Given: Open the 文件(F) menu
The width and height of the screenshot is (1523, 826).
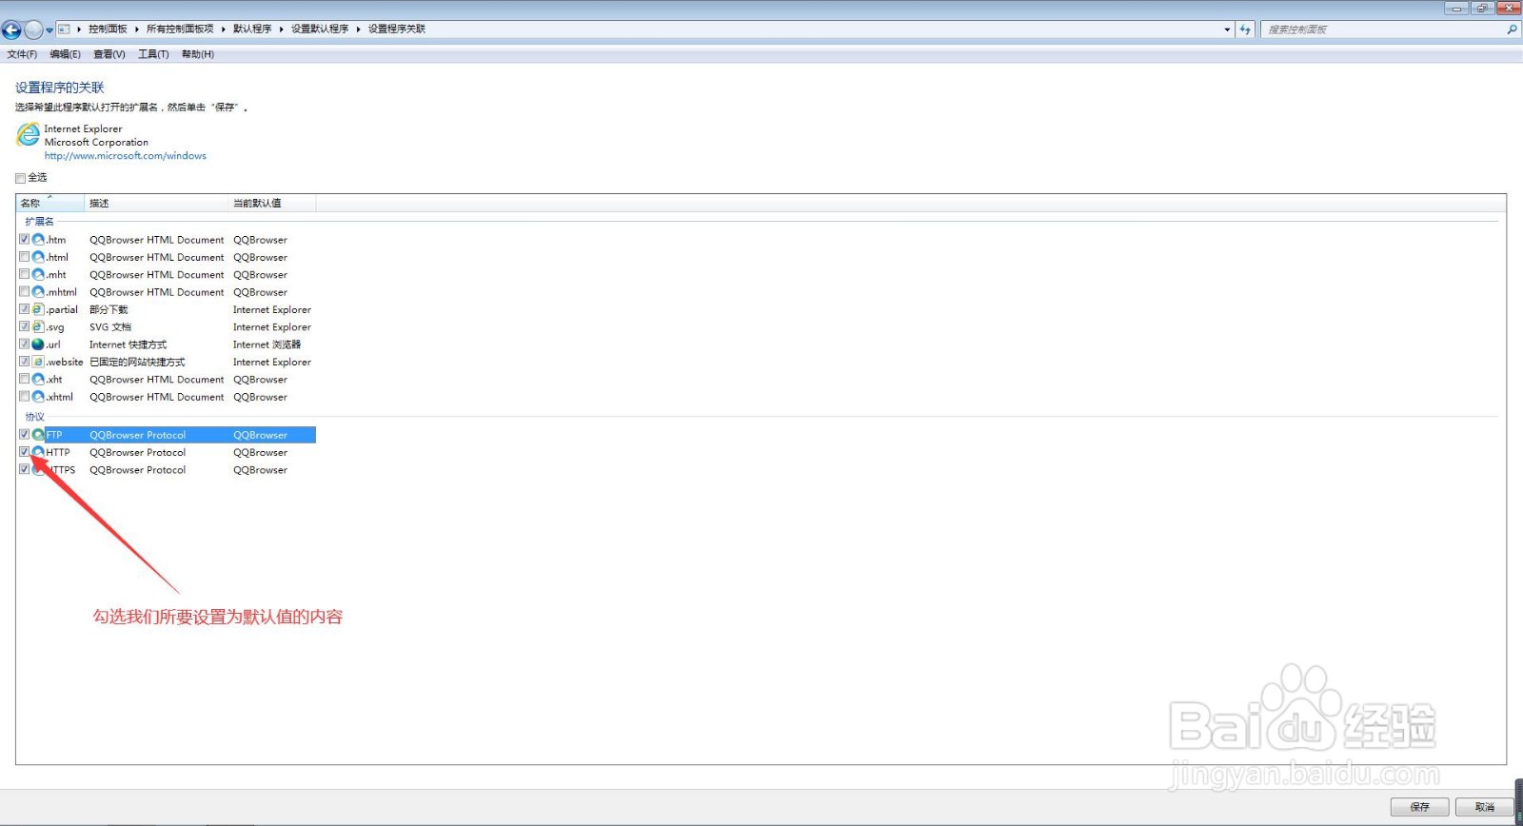Looking at the screenshot, I should [x=22, y=54].
